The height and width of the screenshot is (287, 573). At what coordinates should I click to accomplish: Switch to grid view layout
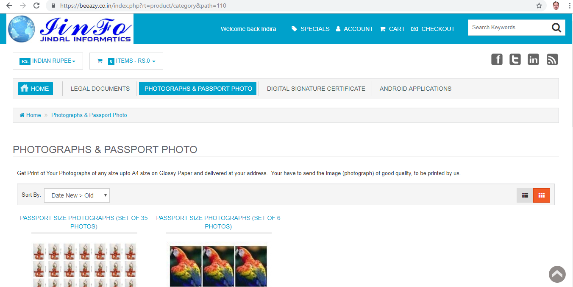click(541, 195)
